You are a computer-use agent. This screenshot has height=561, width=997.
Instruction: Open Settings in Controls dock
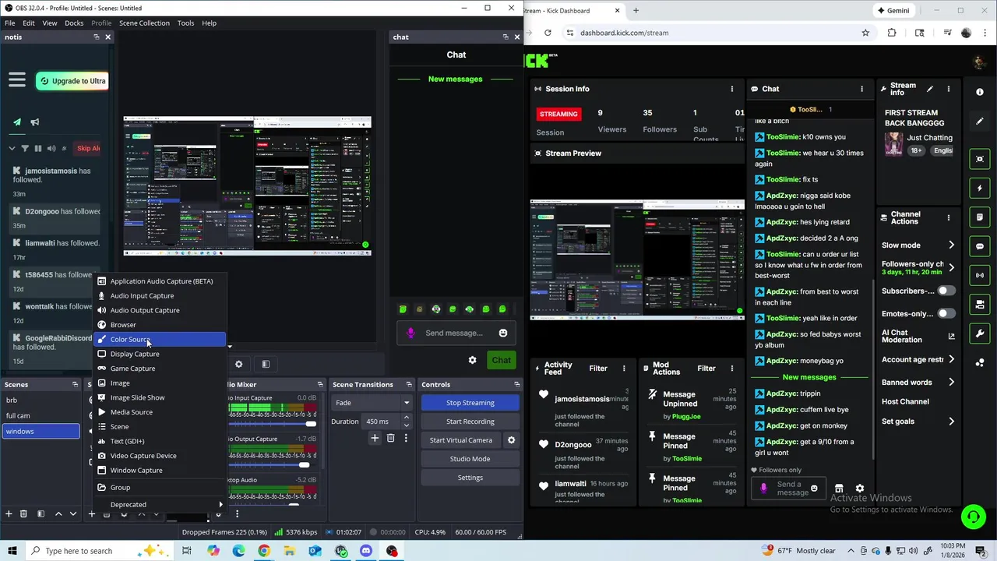point(470,478)
